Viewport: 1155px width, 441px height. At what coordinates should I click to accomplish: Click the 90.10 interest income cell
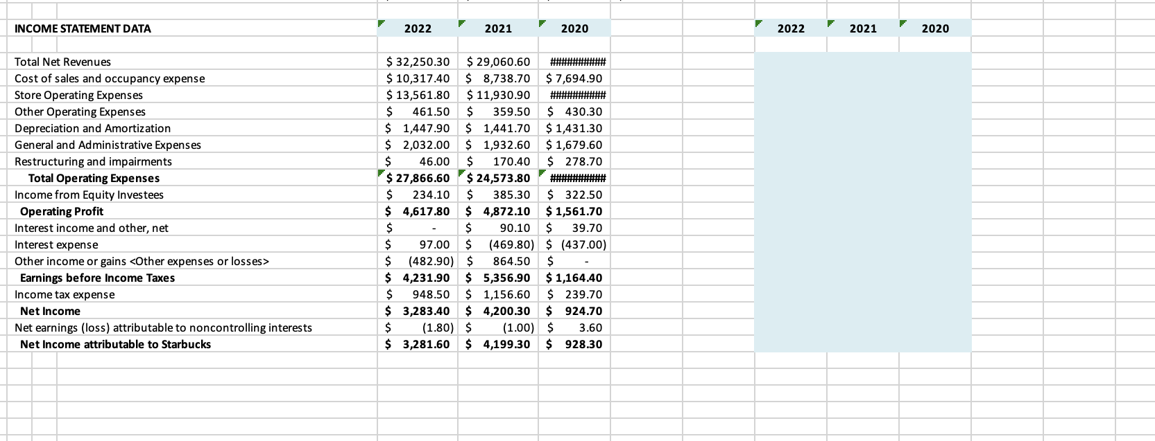498,228
